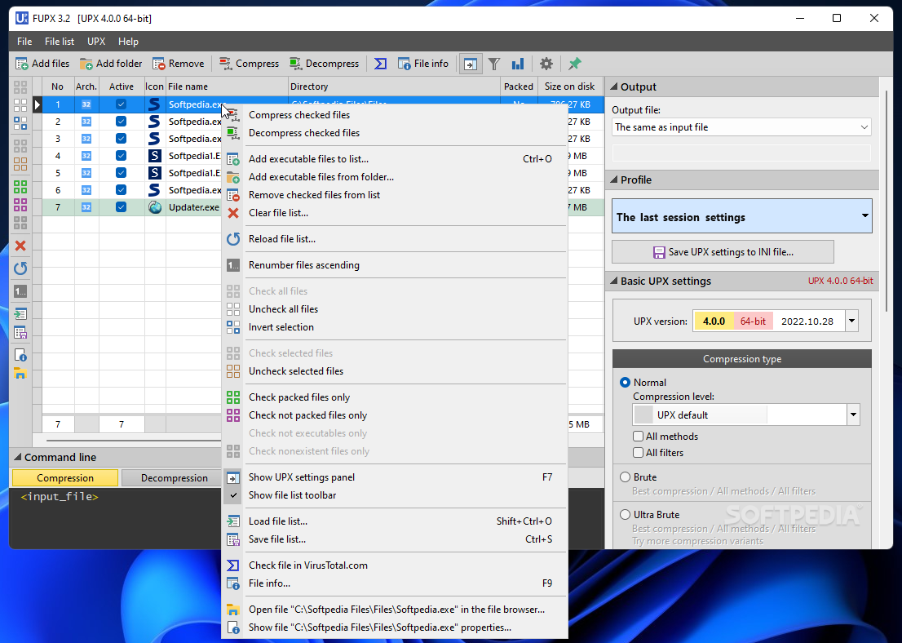
Task: Uncheck Active checkbox for file row 1
Action: pos(121,104)
